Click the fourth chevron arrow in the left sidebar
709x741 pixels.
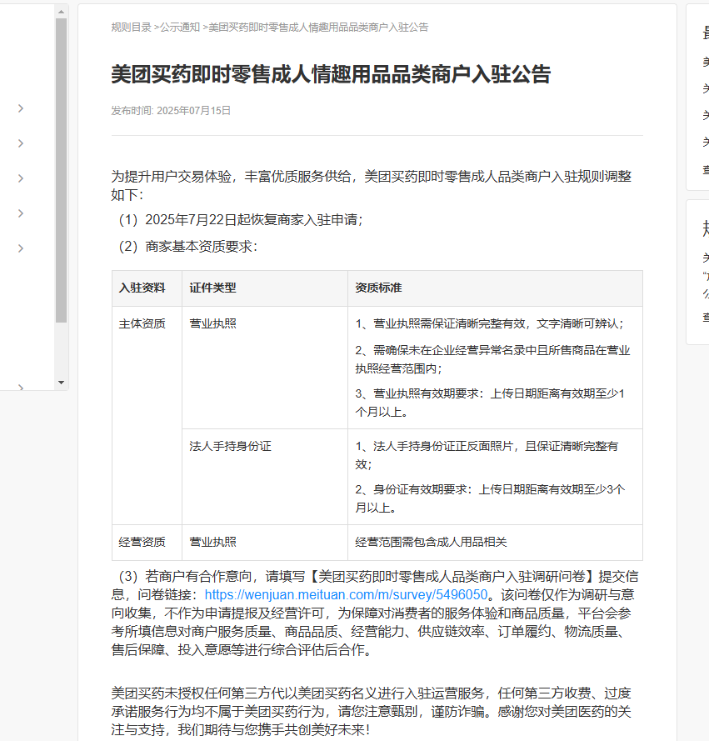[20, 213]
